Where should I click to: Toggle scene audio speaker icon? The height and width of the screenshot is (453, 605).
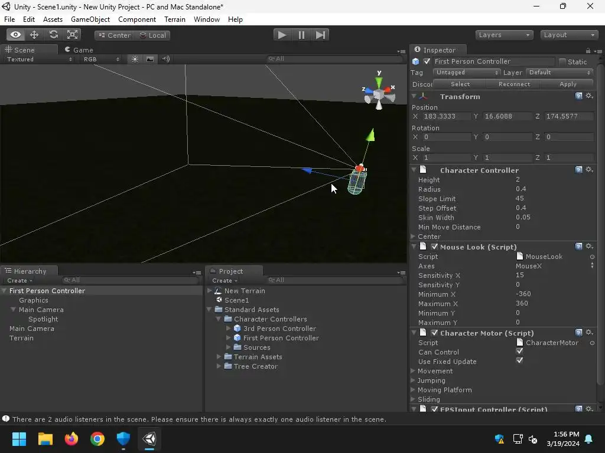(x=166, y=59)
